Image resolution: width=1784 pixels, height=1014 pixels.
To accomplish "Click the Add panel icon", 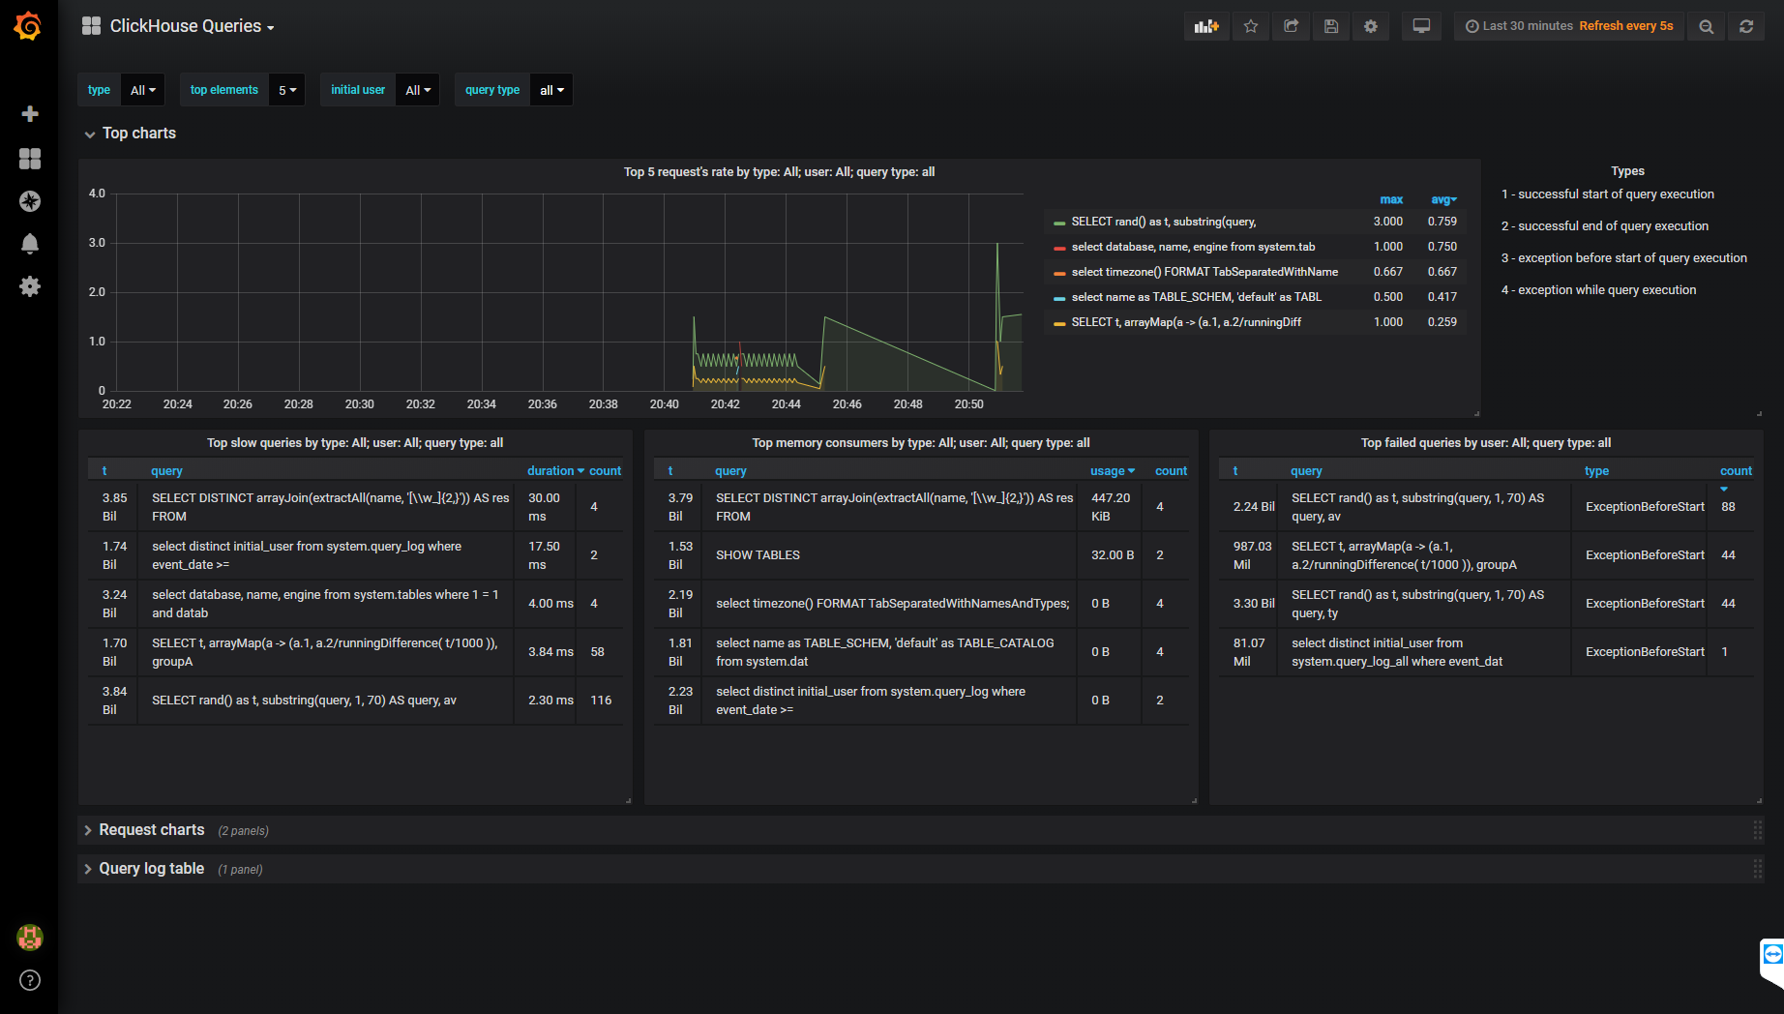I will point(1206,26).
